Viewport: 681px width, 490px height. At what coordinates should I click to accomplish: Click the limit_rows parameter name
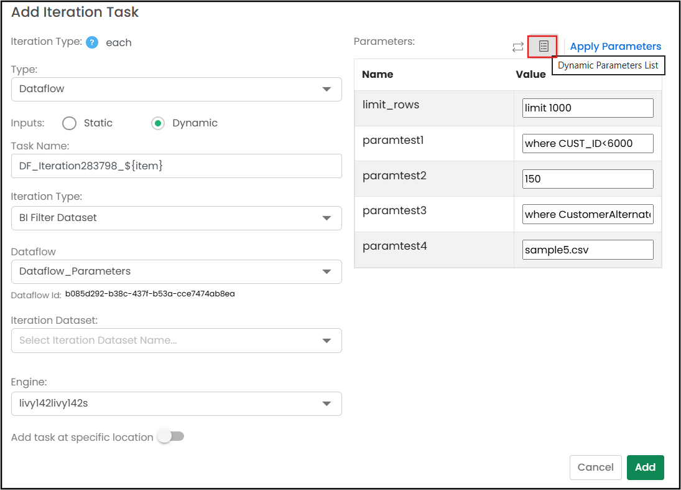tap(391, 105)
